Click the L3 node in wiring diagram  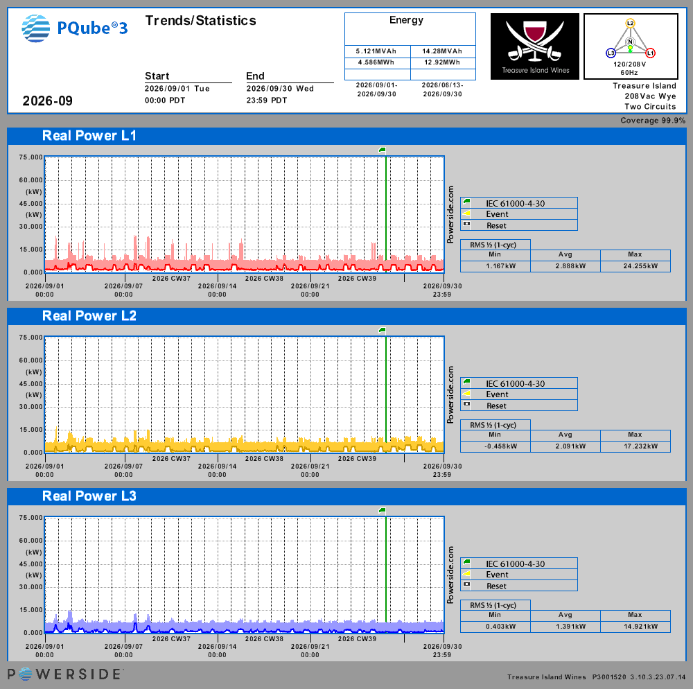pyautogui.click(x=611, y=53)
